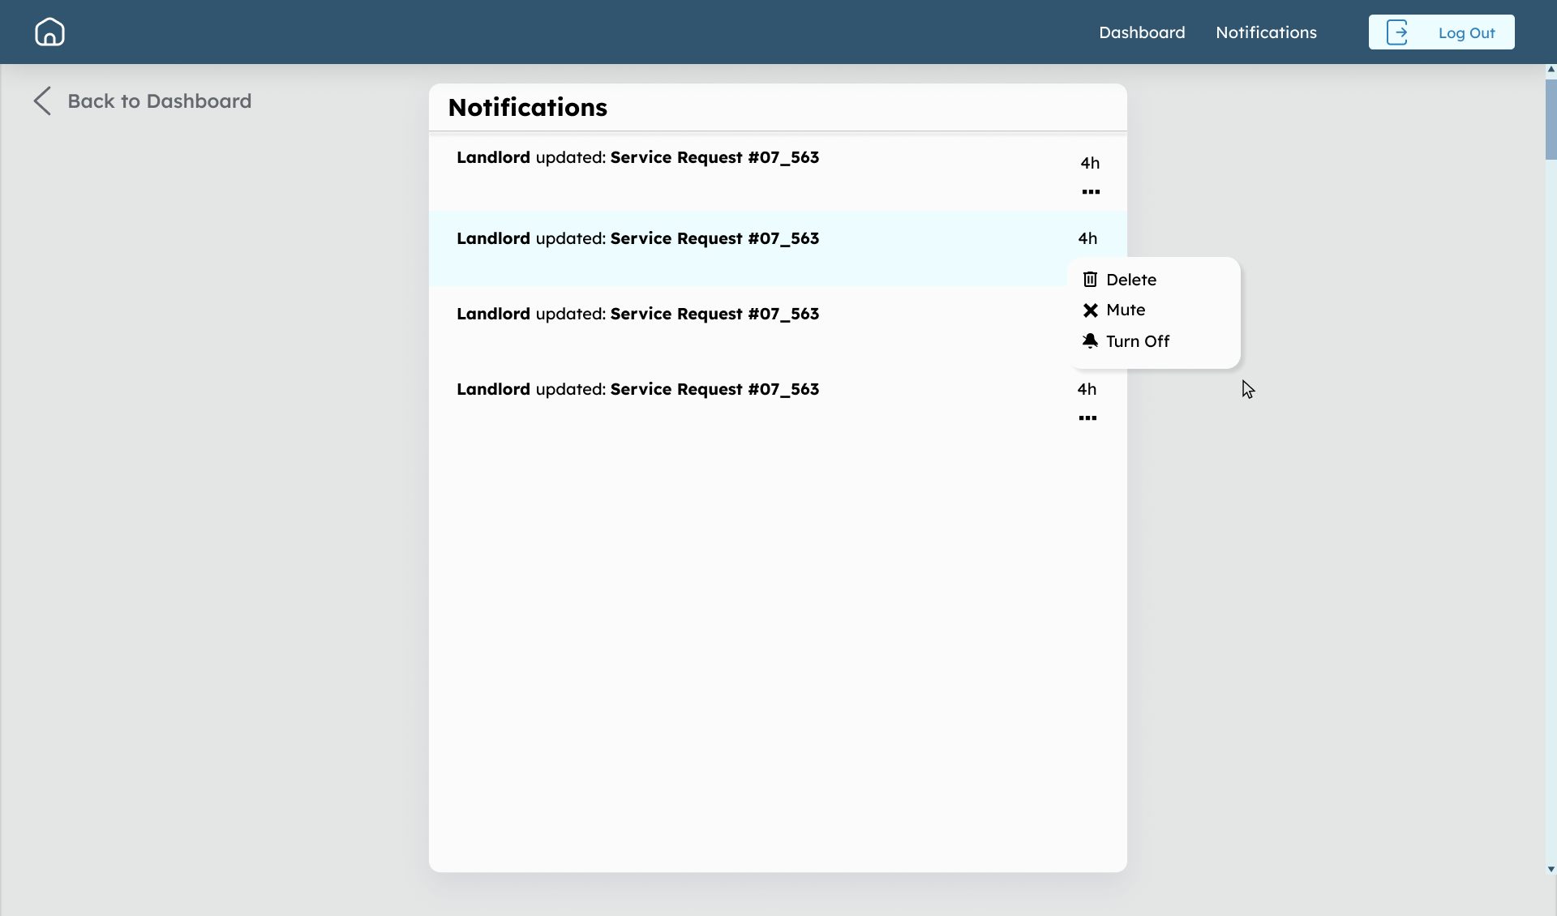This screenshot has width=1557, height=916.
Task: Click the back chevron arrow
Action: [41, 101]
